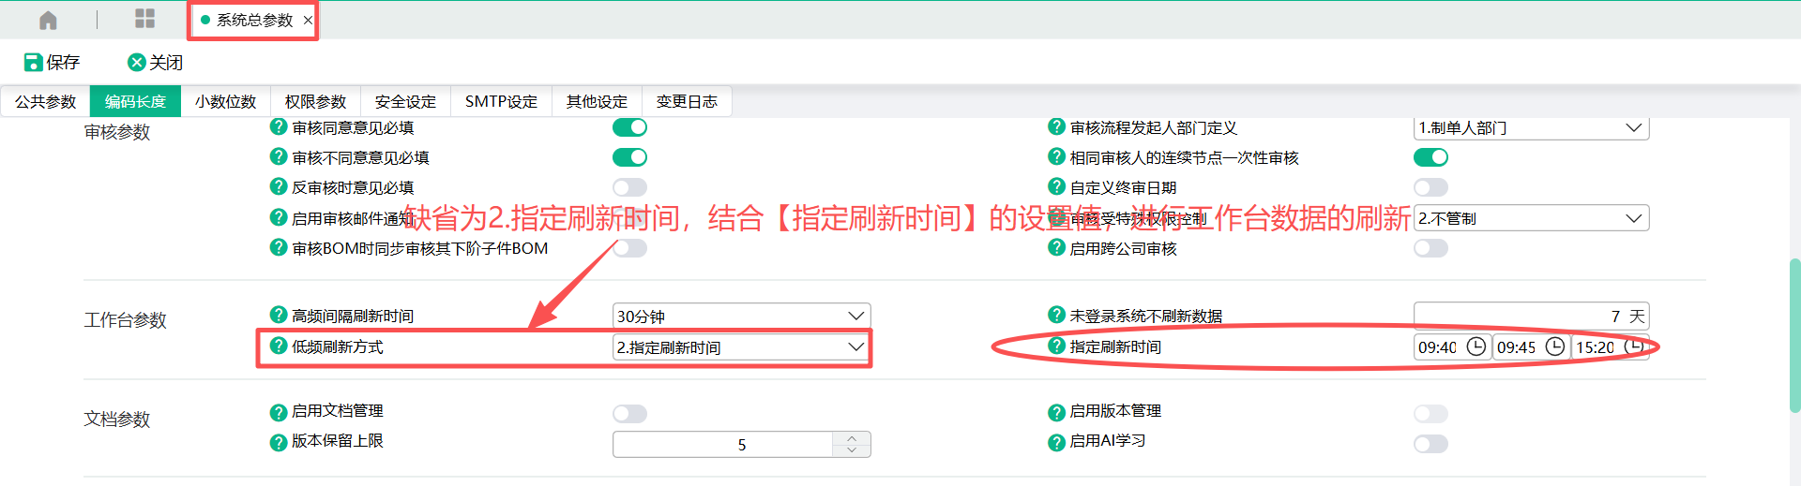The width and height of the screenshot is (1801, 486).
Task: Switch to the 安全设定 tab
Action: 405,101
